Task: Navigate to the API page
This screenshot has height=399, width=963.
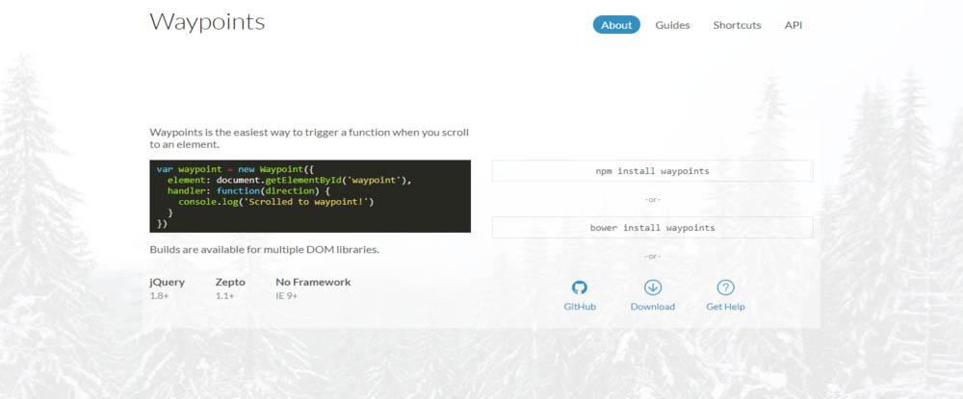Action: coord(793,25)
